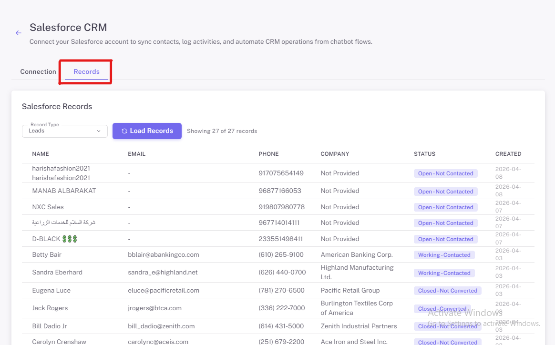
Task: Click company American Banking Corp.
Action: 357,255
